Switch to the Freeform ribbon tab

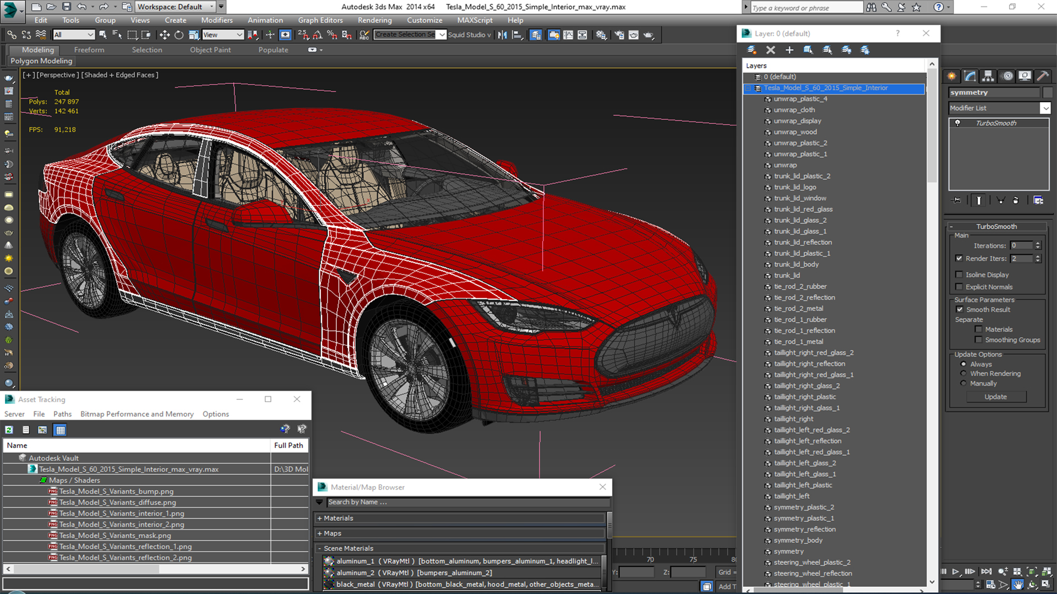click(x=89, y=50)
